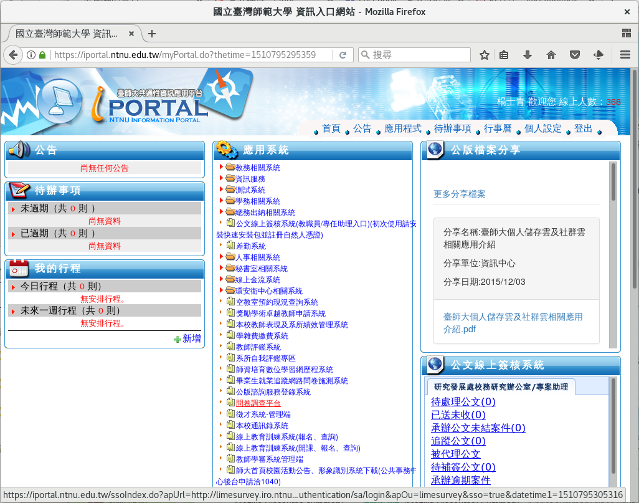Click the 待辦事項 notepad icon
The width and height of the screenshot is (639, 503).
[19, 189]
